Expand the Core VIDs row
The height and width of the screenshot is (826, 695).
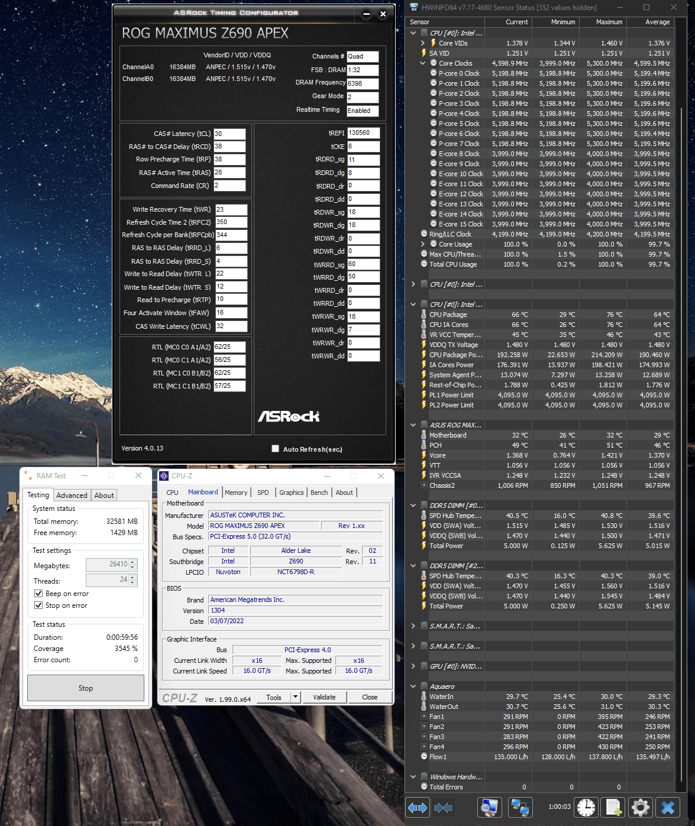tap(423, 43)
